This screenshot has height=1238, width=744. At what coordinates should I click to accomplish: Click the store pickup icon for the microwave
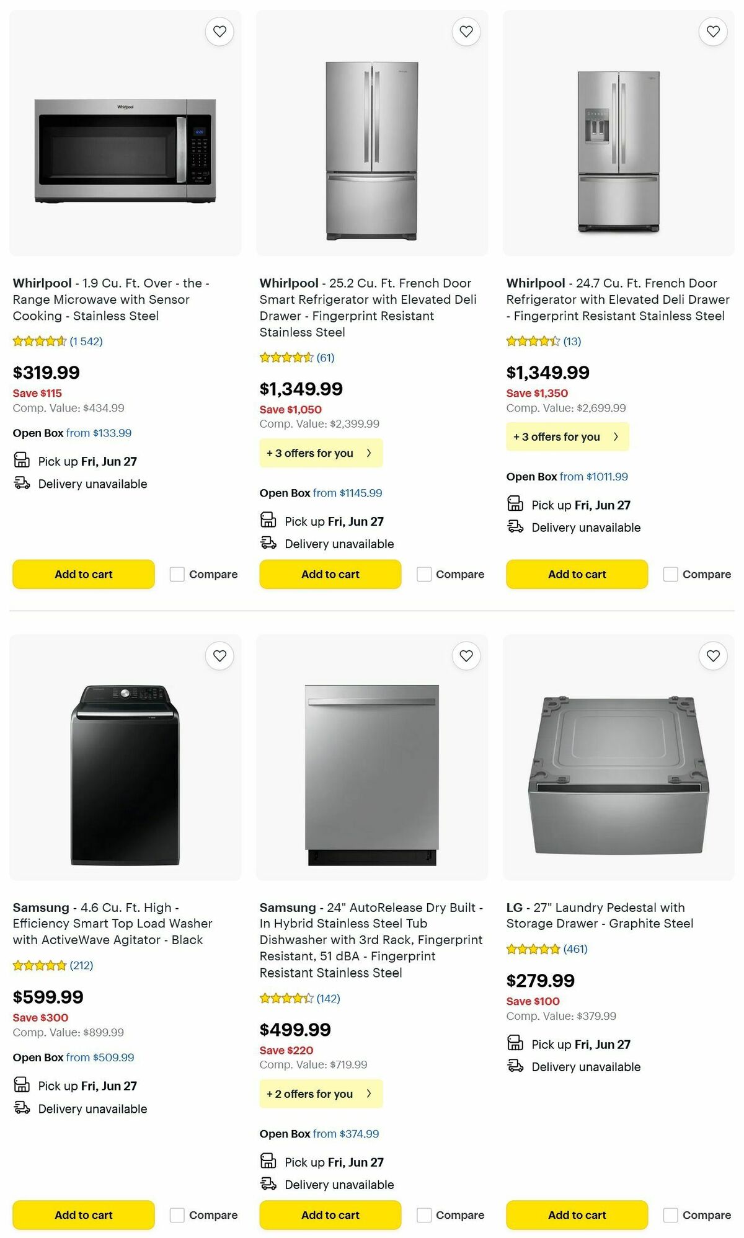(x=22, y=461)
